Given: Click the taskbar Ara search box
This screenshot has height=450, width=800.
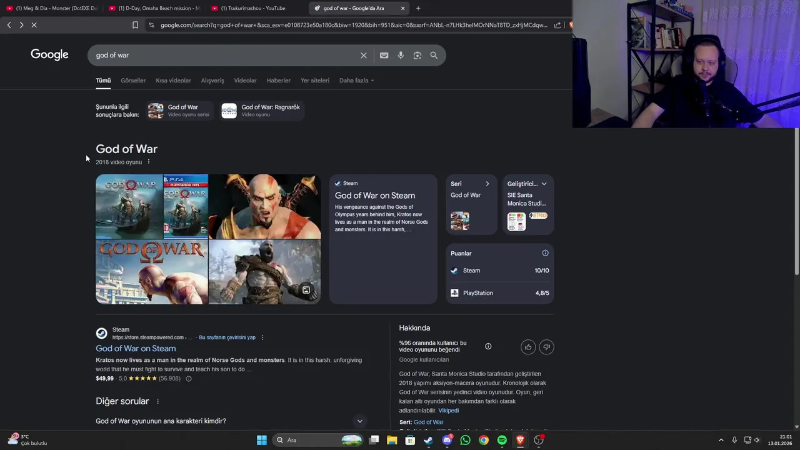Looking at the screenshot, I should coord(319,440).
